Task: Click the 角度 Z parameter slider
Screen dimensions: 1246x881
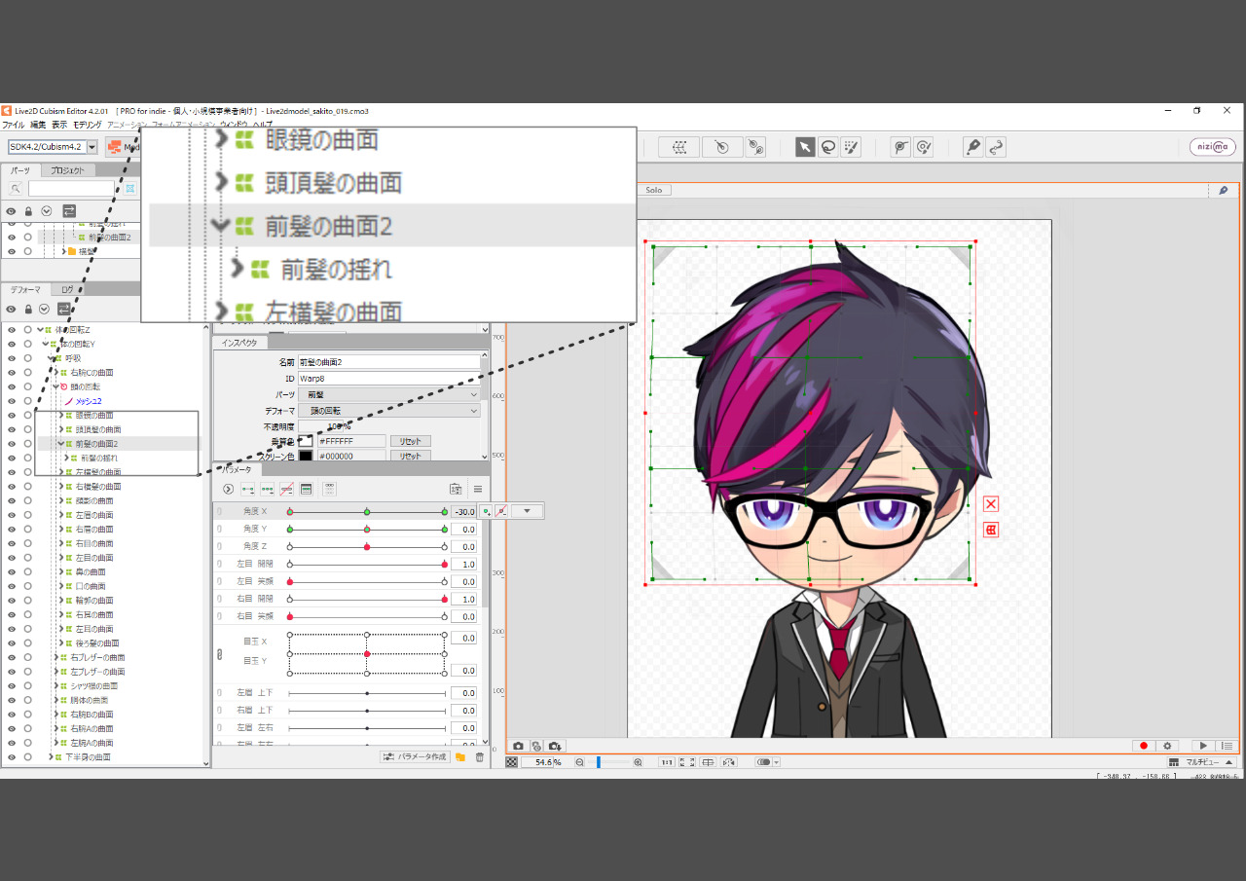Action: pos(367,547)
